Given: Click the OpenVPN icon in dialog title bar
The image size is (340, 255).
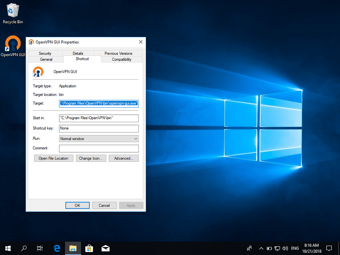Looking at the screenshot, I should tap(31, 42).
